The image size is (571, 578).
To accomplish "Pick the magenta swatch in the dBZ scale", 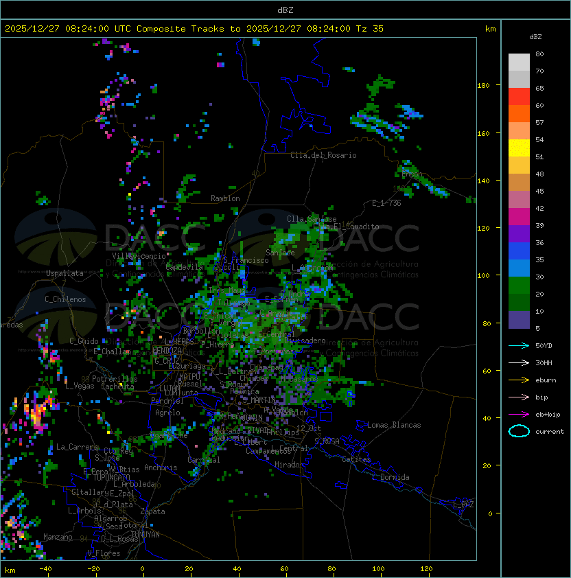I will pos(519,217).
